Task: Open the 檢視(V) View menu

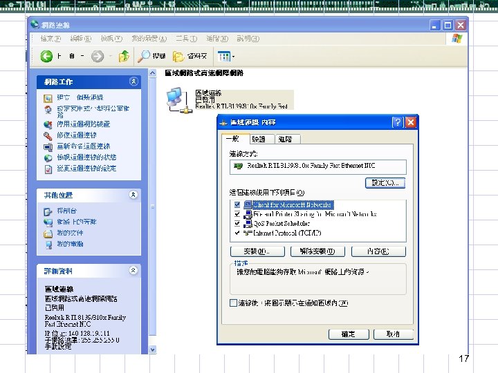Action: pos(111,39)
